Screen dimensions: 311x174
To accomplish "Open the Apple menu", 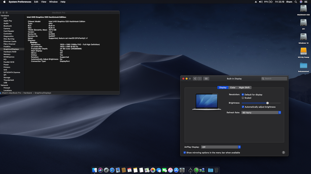I will (4, 2).
